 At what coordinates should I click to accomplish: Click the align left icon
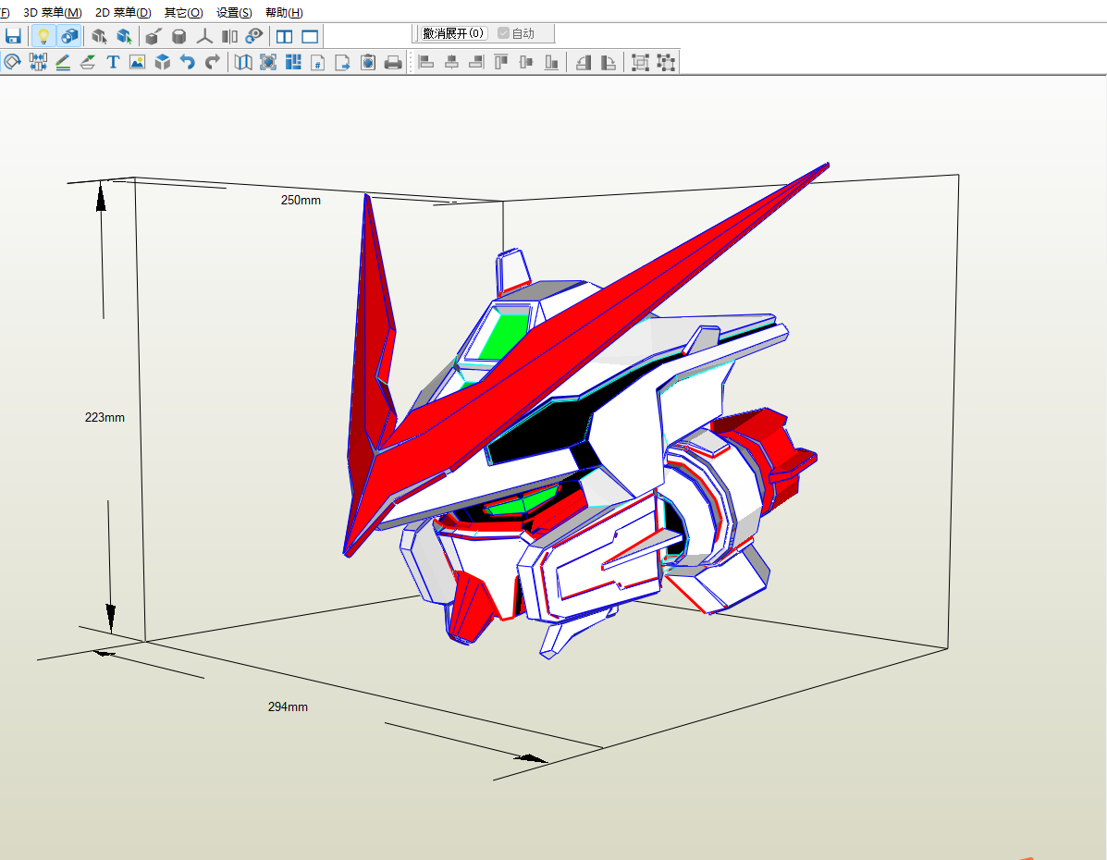coord(426,62)
